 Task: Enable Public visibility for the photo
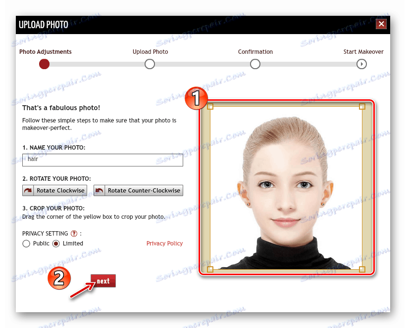pyautogui.click(x=26, y=244)
